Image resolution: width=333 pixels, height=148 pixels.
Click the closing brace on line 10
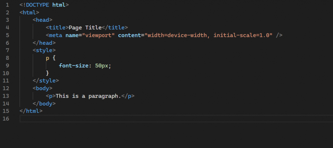[47, 73]
